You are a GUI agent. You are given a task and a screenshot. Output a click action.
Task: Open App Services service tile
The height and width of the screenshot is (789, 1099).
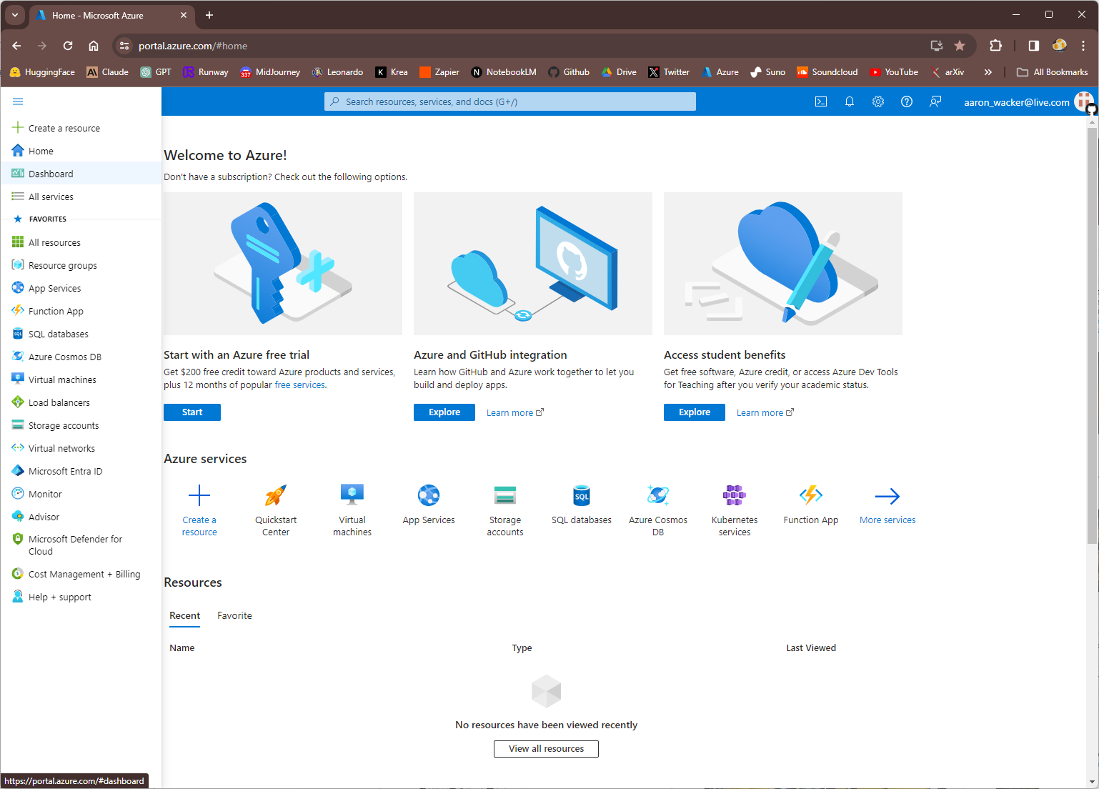click(x=429, y=505)
